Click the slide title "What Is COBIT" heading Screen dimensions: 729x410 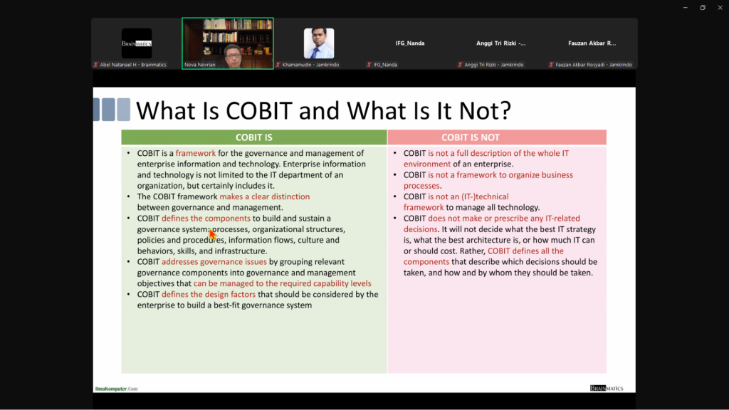(323, 110)
